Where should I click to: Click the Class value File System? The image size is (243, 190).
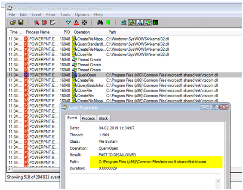point(108,141)
